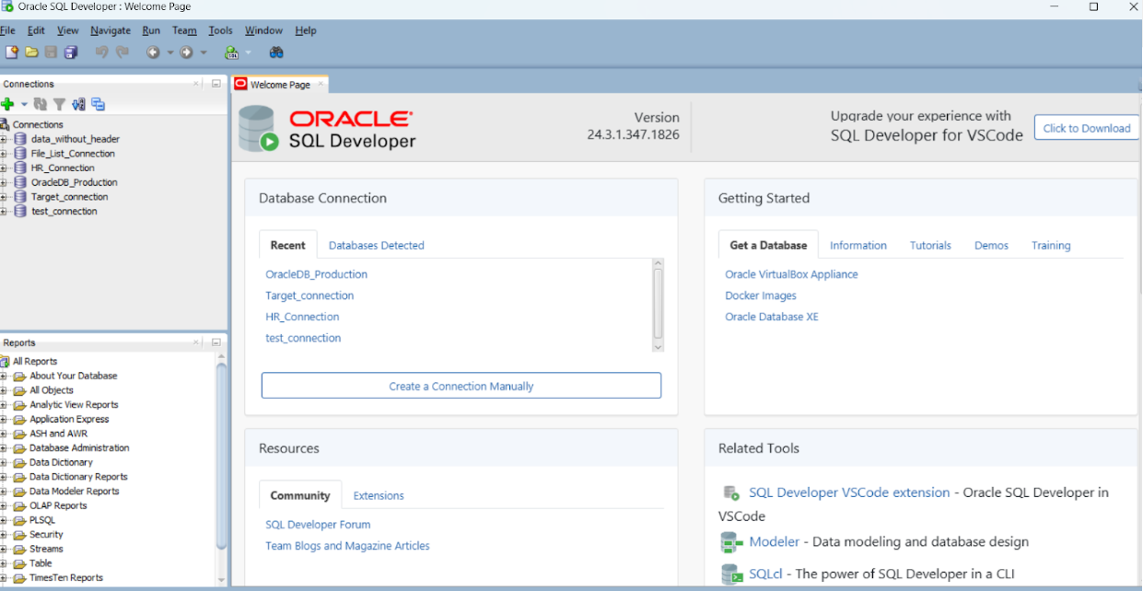This screenshot has width=1143, height=591.
Task: Click the Click to Download button
Action: (x=1086, y=128)
